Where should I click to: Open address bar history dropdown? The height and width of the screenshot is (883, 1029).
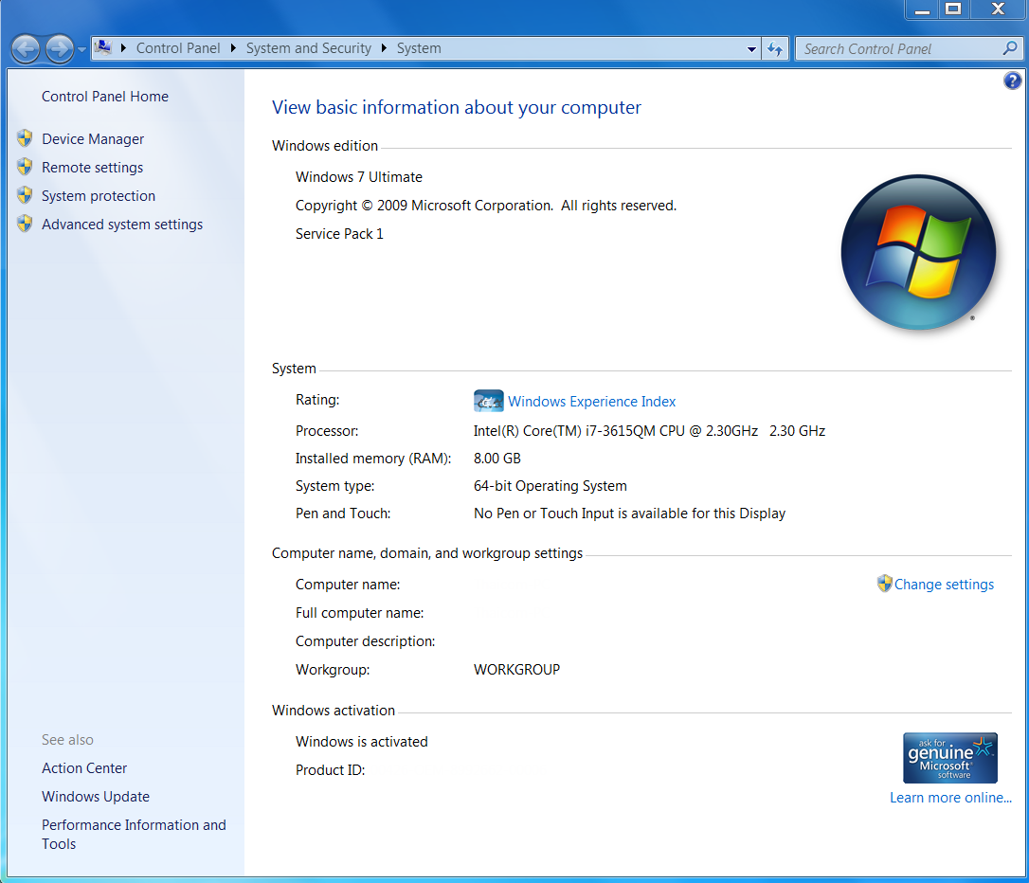pos(751,49)
